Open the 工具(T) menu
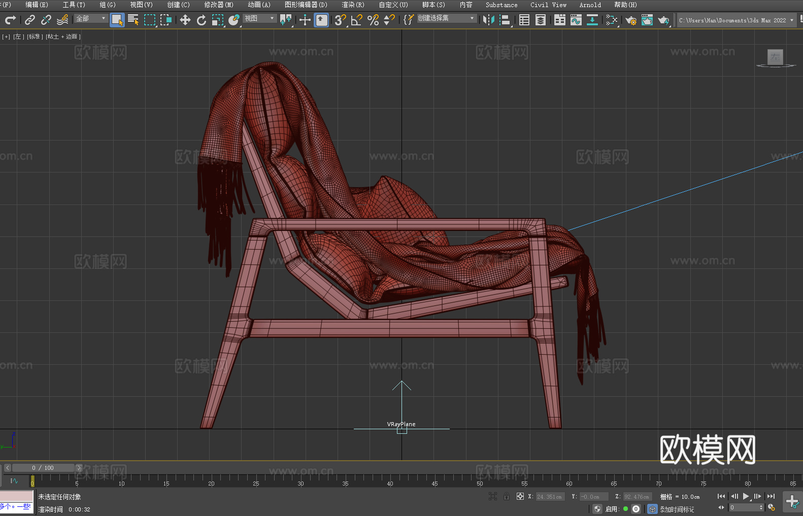This screenshot has height=516, width=803. [74, 5]
